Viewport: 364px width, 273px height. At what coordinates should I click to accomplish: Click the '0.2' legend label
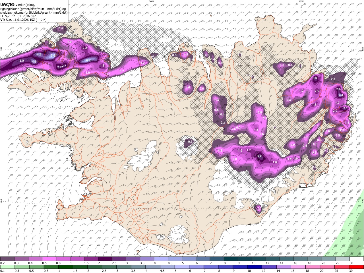(x=2, y=263)
